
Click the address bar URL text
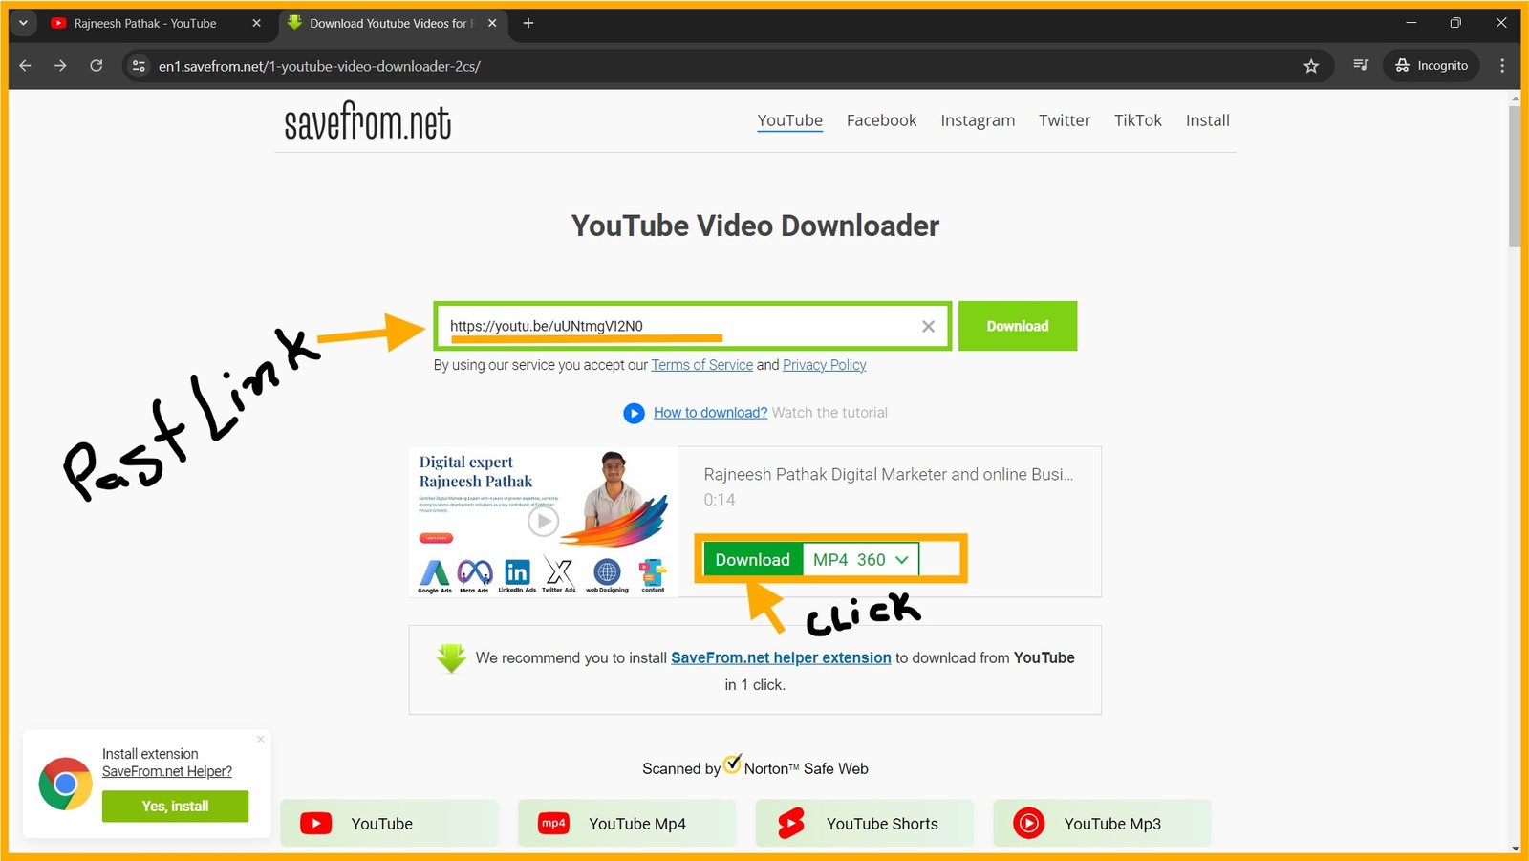click(319, 66)
